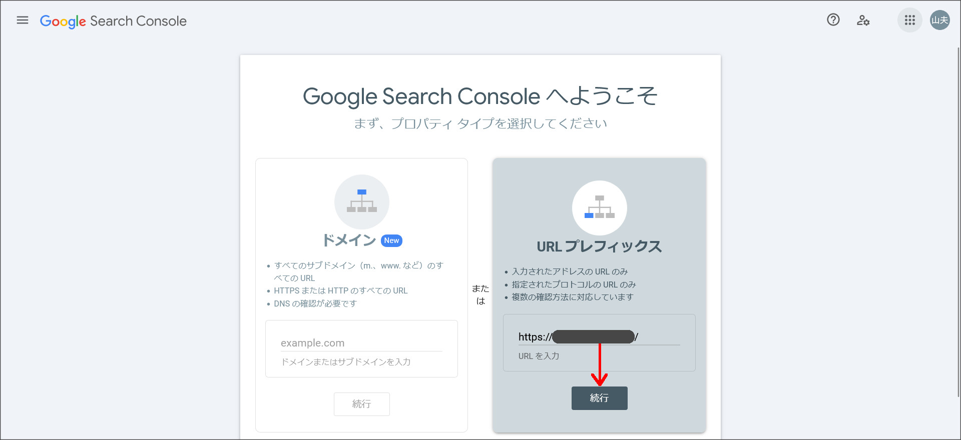This screenshot has width=961, height=440.
Task: Click まず、プロパティ タイプを選択してください subtitle
Action: [x=480, y=123]
